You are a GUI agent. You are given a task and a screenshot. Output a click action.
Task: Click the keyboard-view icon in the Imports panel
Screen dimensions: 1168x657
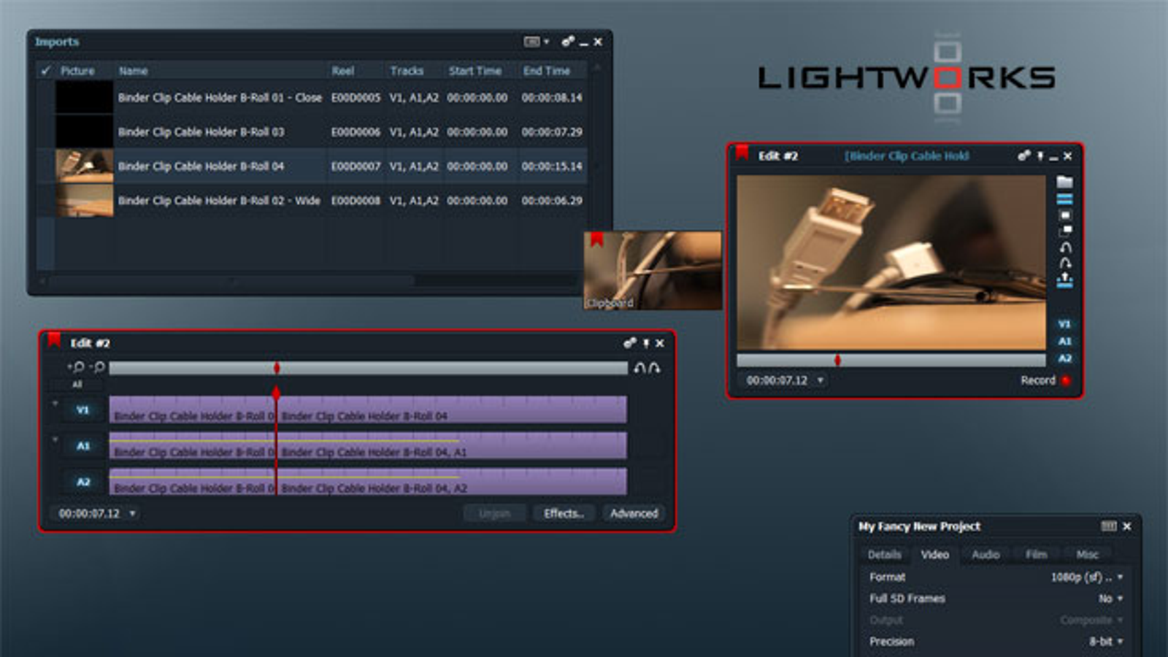tap(532, 42)
